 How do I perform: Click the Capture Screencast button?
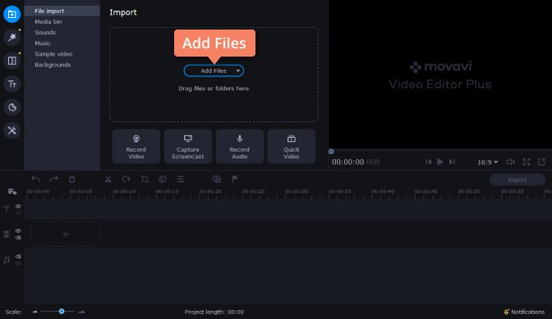click(x=187, y=146)
